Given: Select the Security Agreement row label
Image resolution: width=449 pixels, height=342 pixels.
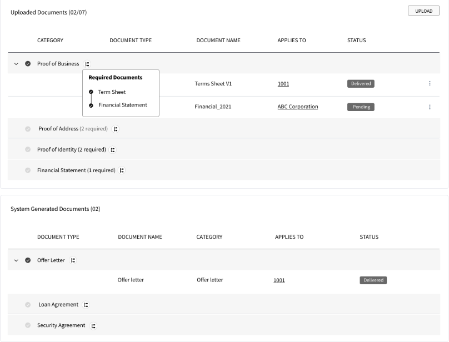Looking at the screenshot, I should coord(61,325).
